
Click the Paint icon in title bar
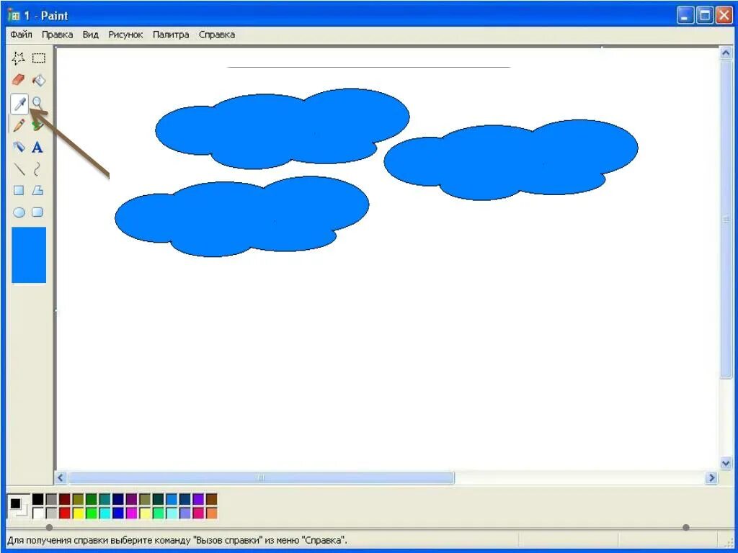tap(14, 16)
